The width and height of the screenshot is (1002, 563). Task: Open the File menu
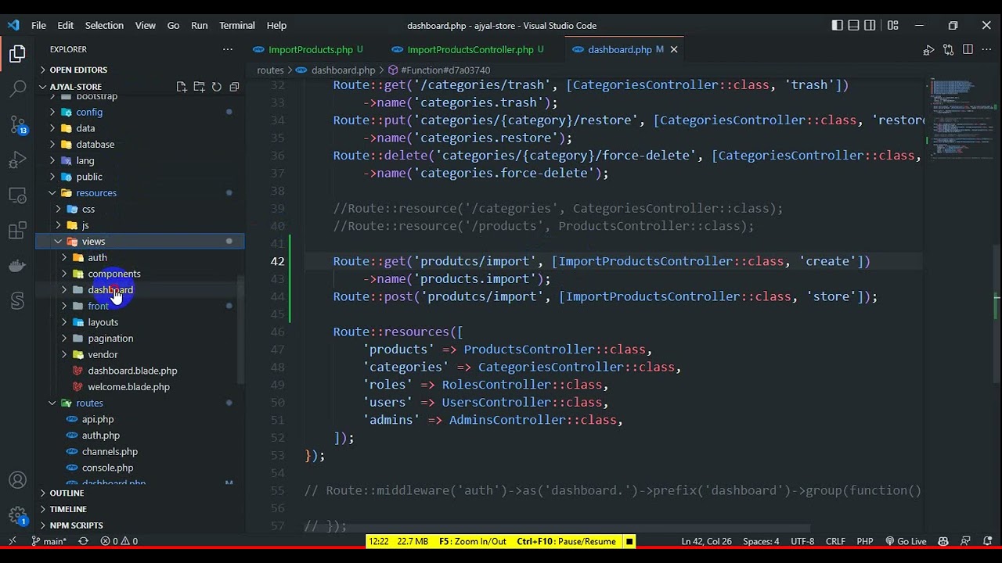tap(38, 25)
